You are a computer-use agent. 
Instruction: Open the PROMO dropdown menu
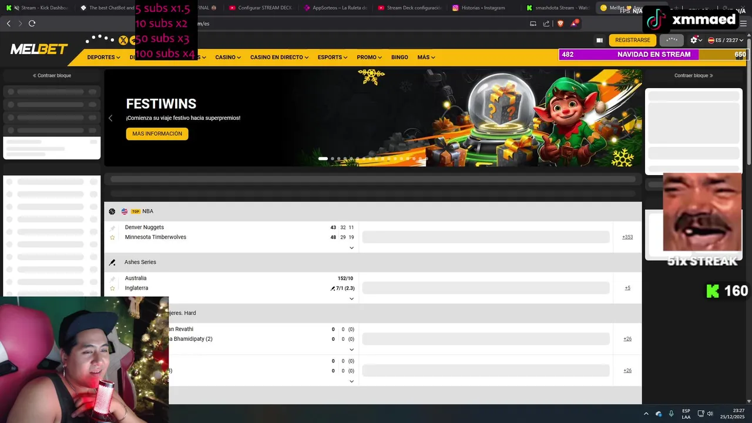(370, 58)
